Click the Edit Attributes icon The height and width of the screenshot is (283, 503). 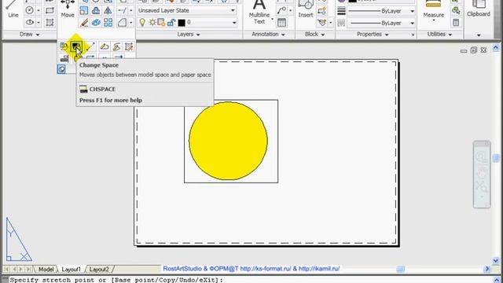point(321,23)
